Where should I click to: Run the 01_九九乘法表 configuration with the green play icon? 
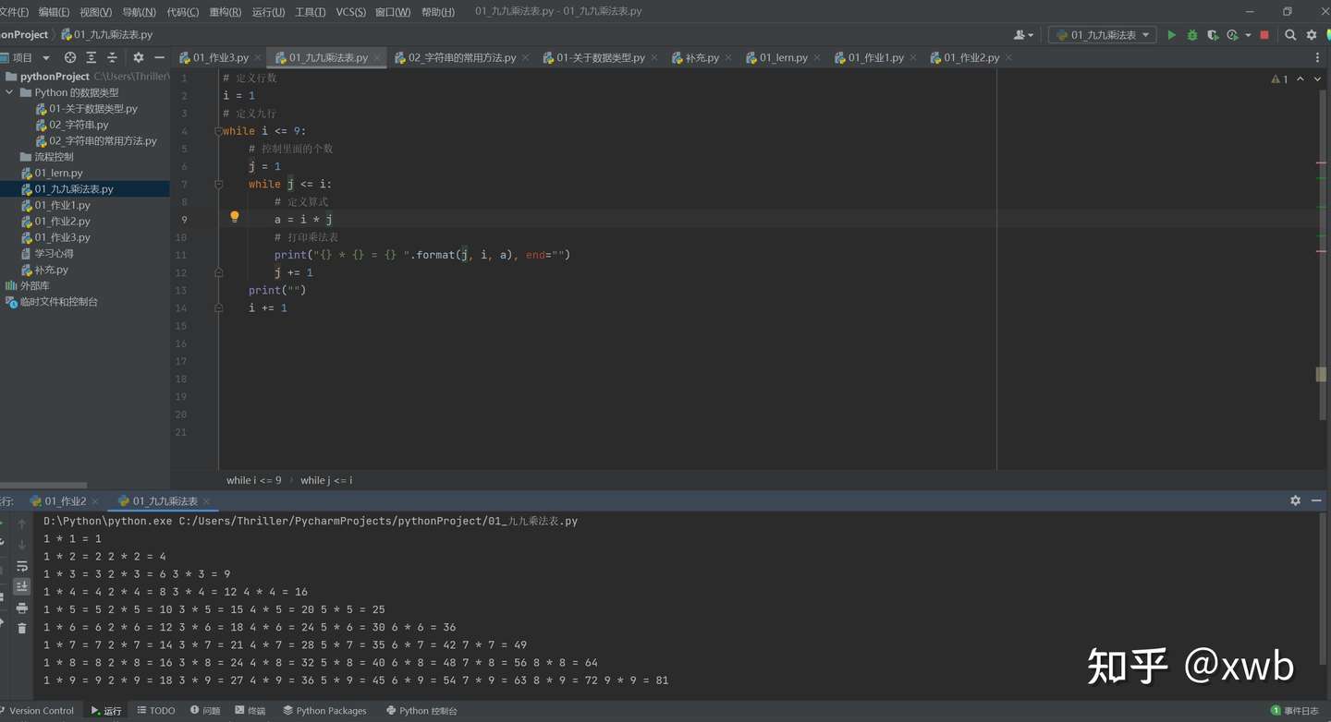click(x=1171, y=35)
